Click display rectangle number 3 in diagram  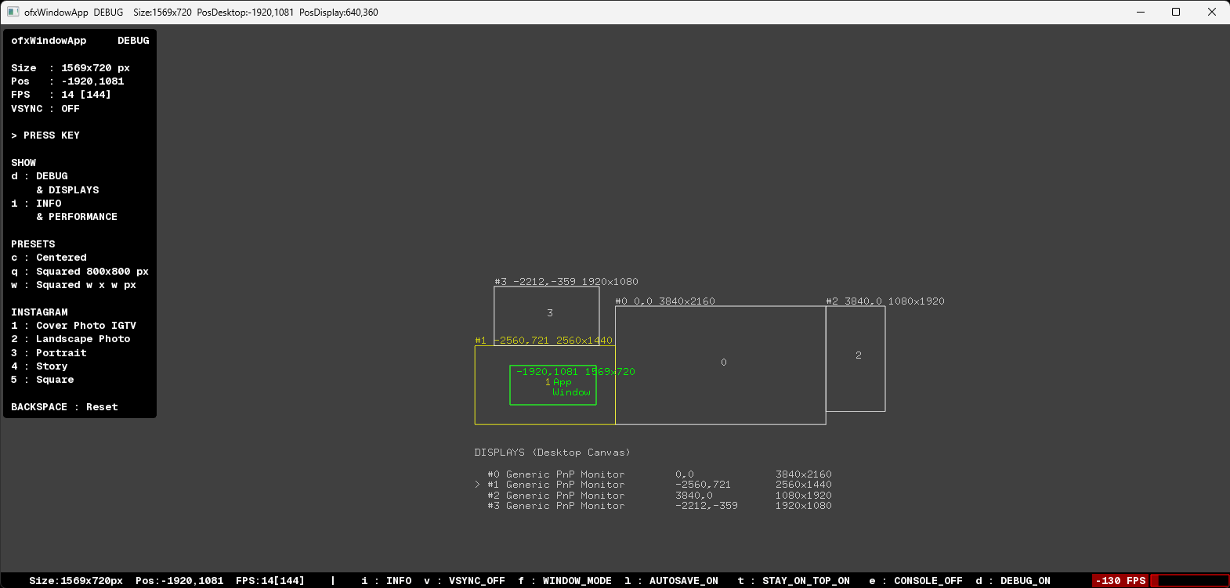point(547,316)
